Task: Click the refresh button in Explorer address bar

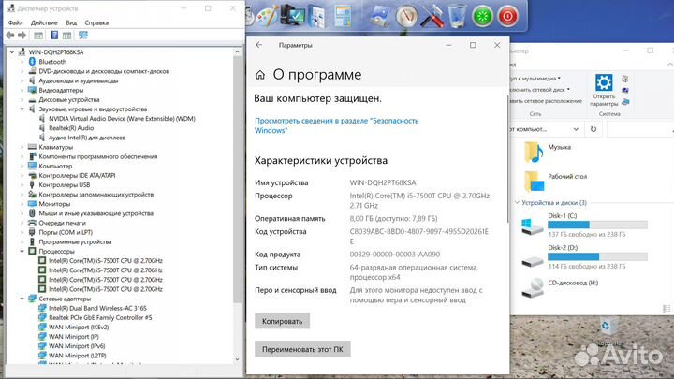Action: [593, 129]
